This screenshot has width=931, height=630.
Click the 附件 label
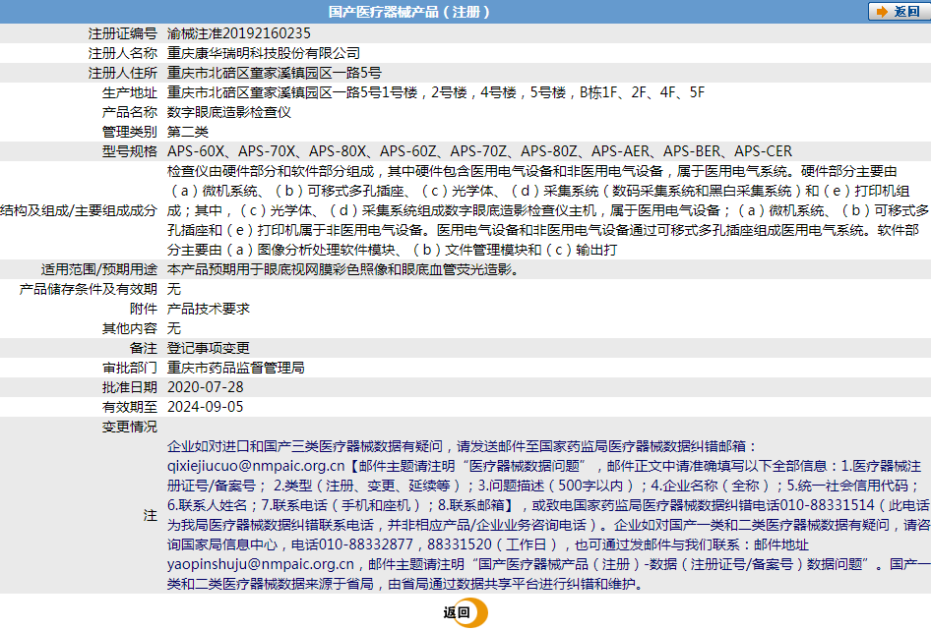[144, 309]
